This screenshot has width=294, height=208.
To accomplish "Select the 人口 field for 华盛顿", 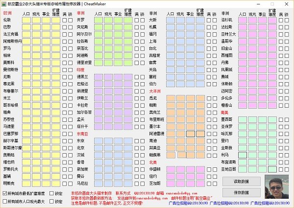I will [171, 169].
